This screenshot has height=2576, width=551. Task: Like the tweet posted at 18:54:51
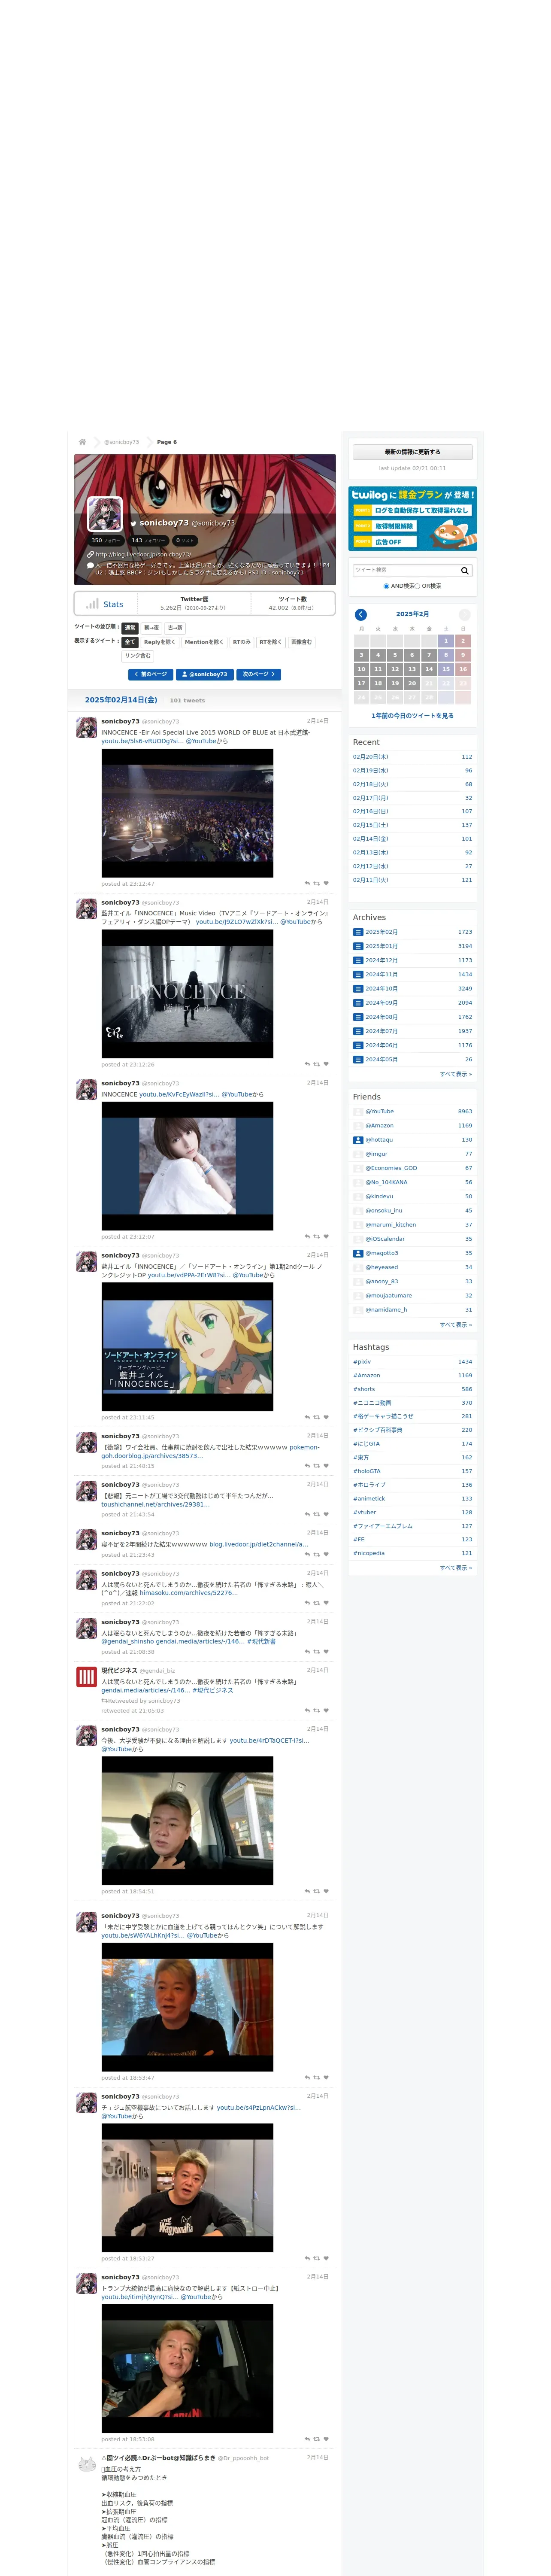(326, 1891)
